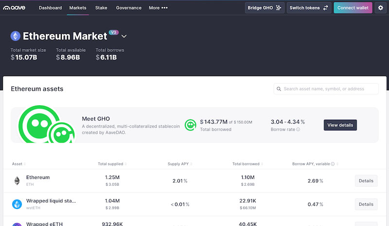
Task: Expand the Ethereum Market selector chevron
Action: 124,36
